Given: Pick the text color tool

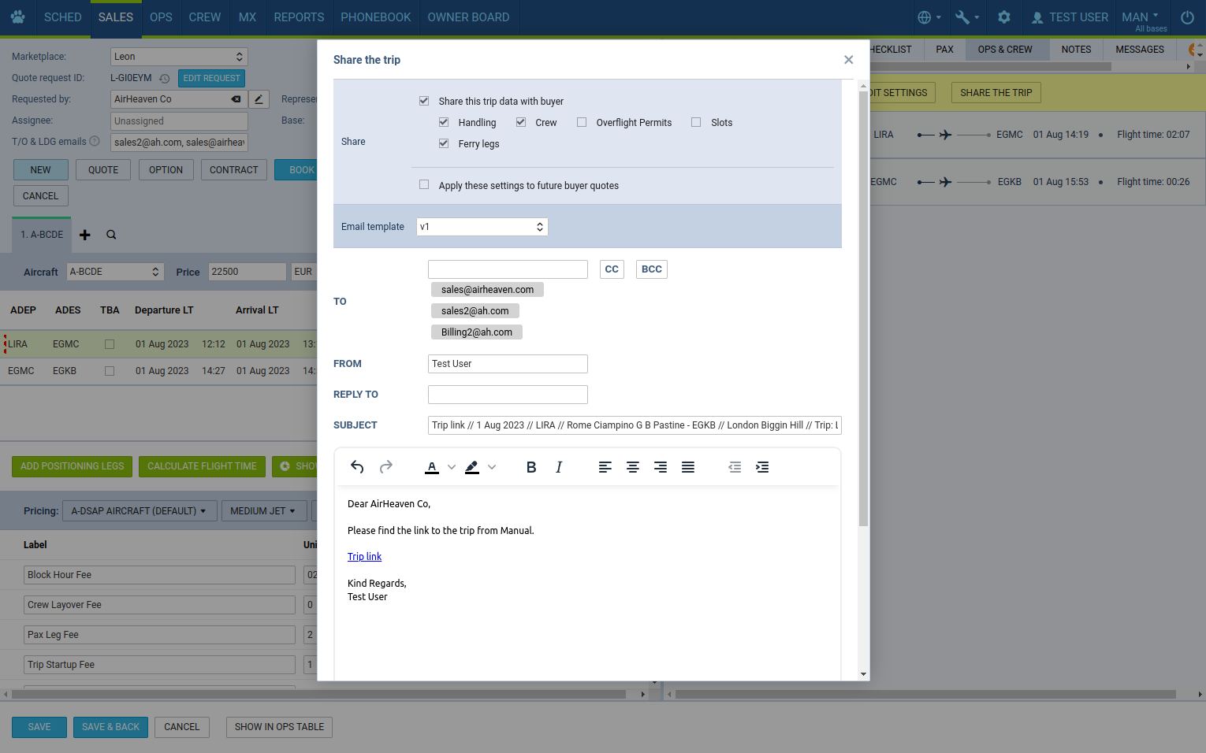Looking at the screenshot, I should [x=432, y=467].
